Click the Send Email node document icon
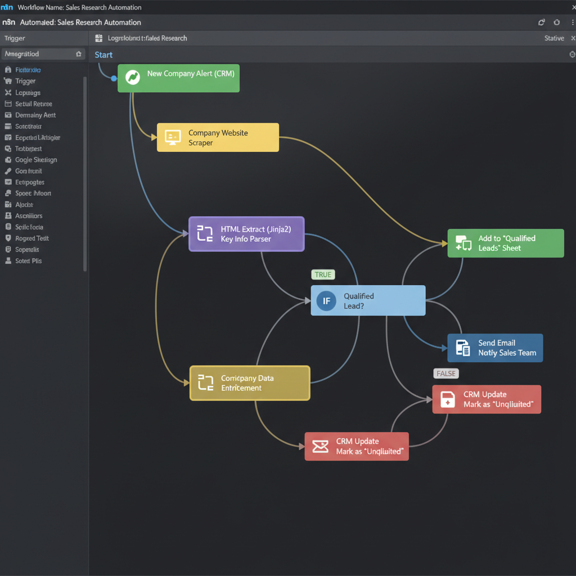This screenshot has width=576, height=576. pos(462,348)
